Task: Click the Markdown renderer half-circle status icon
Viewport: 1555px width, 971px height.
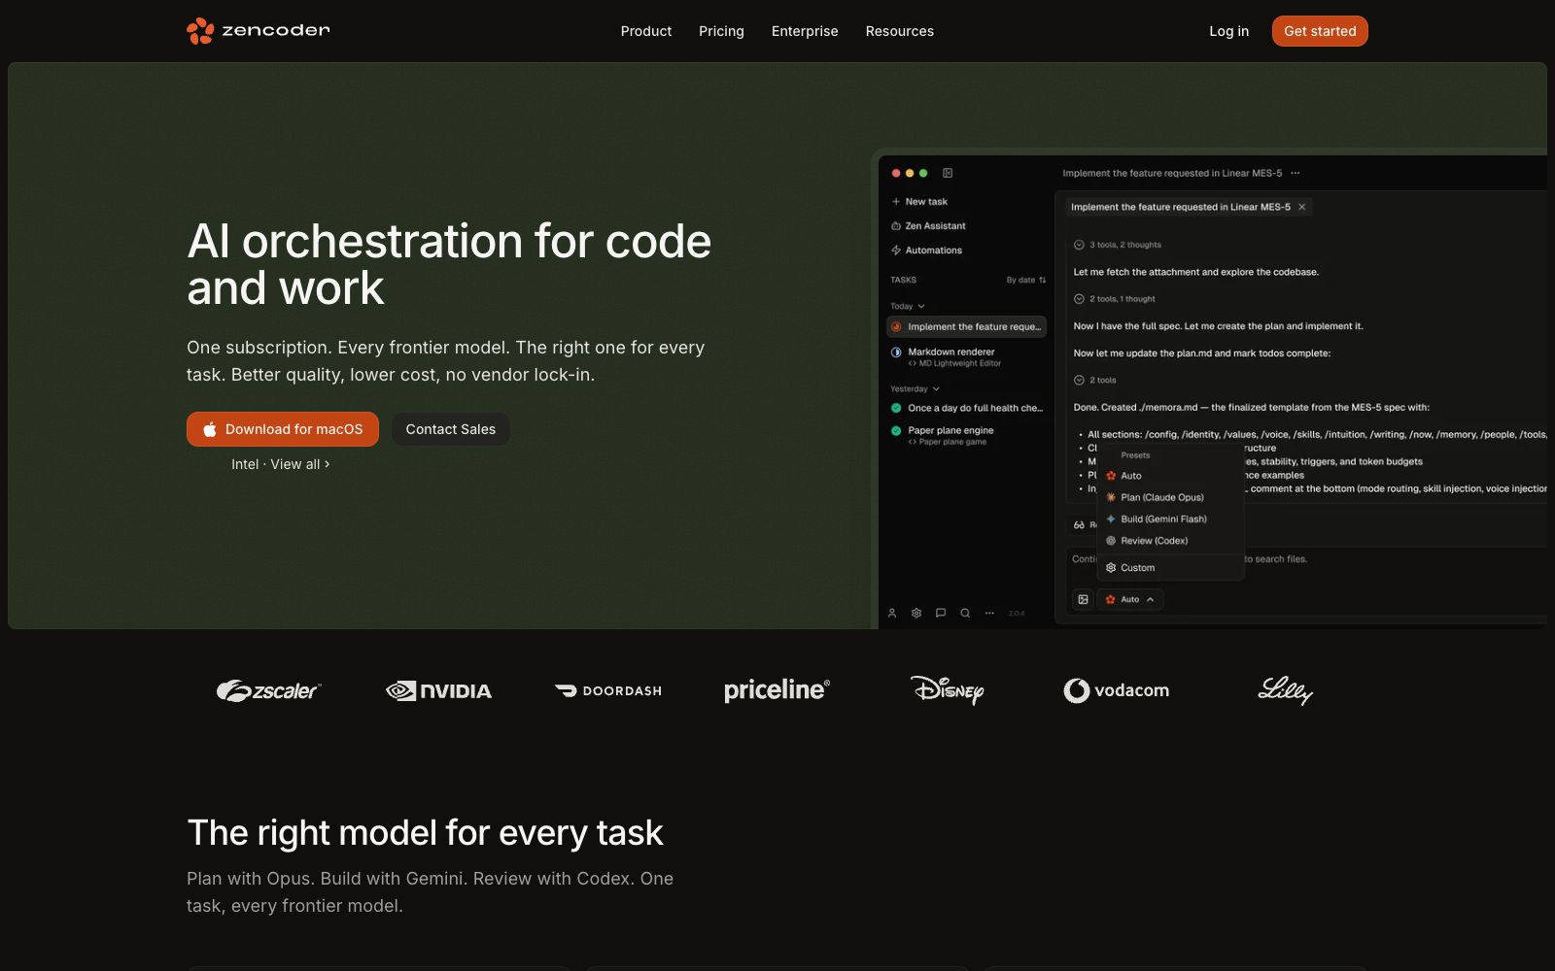Action: tap(896, 352)
